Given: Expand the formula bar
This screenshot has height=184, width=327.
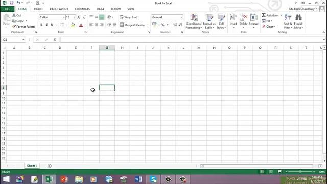Looking at the screenshot, I should coord(323,39).
